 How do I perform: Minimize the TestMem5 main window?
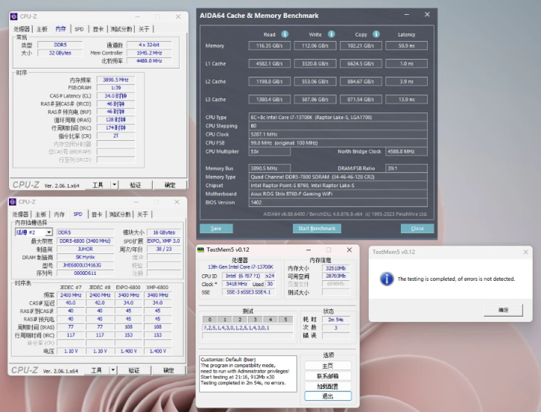[309, 250]
